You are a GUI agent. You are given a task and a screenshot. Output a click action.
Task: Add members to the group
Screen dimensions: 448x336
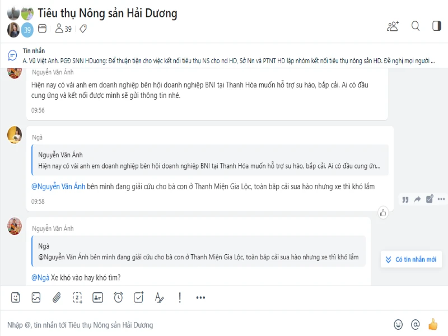click(x=393, y=26)
